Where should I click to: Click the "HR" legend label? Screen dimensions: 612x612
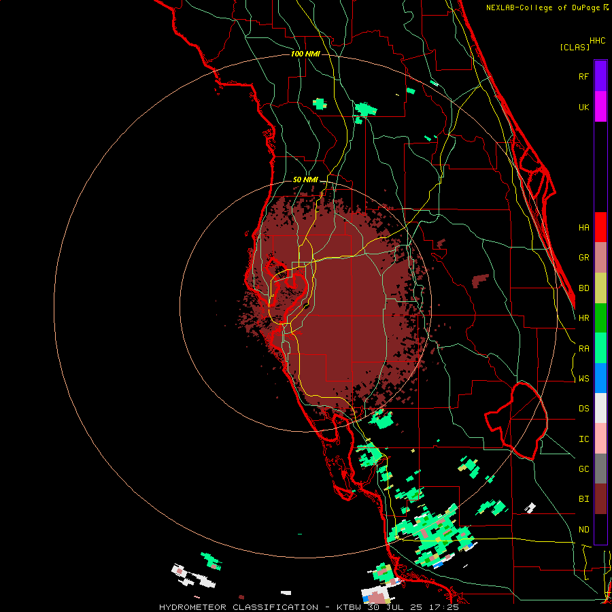tap(583, 318)
